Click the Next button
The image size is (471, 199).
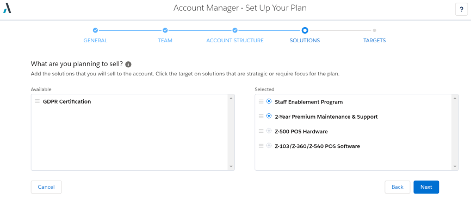(x=426, y=187)
